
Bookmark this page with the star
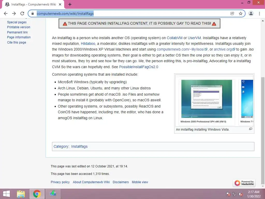[241, 13]
